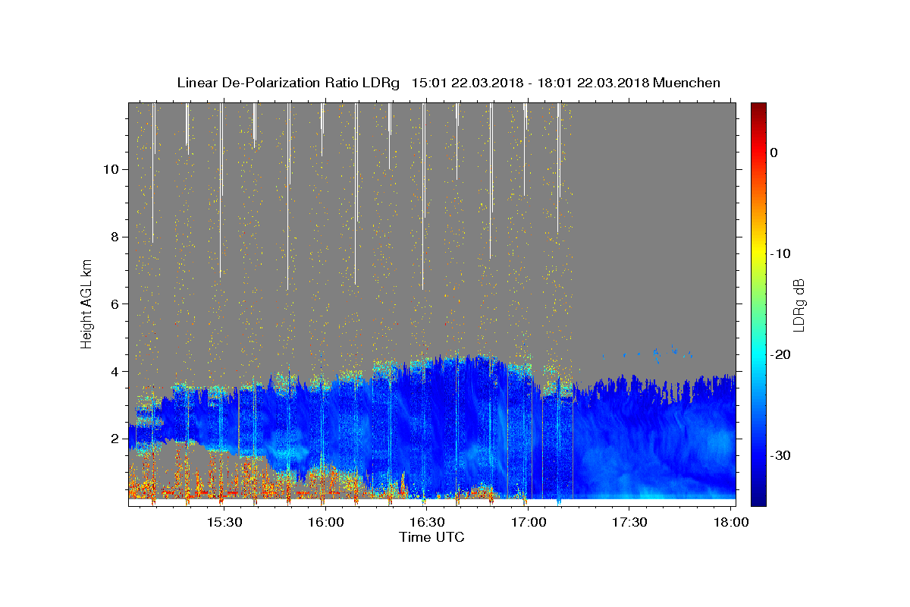Click the colorbar value label -30
Image resolution: width=910 pixels, height=607 pixels.
[x=779, y=455]
